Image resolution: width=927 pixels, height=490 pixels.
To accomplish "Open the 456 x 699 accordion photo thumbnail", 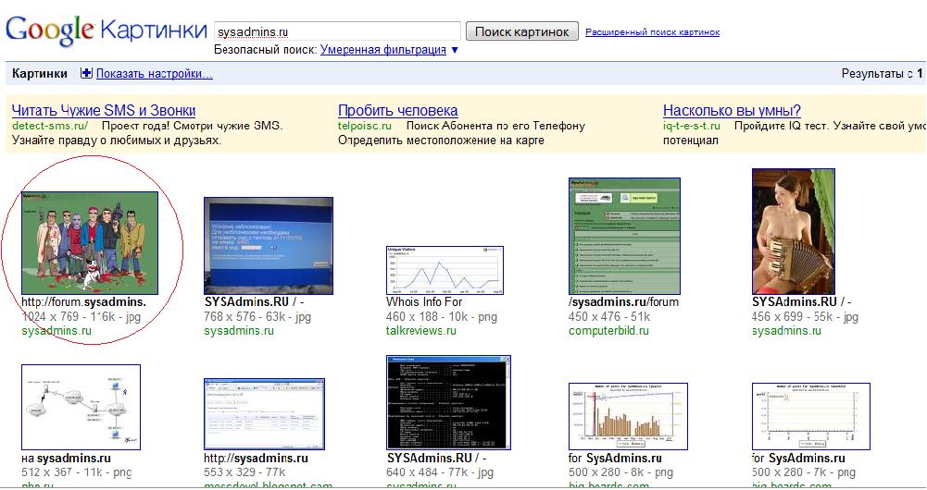I will point(794,231).
